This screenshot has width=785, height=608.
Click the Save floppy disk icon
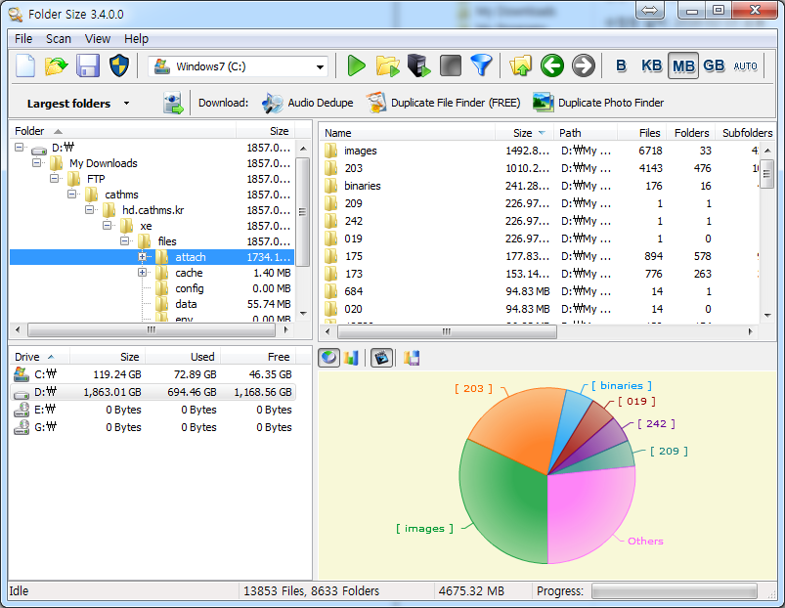point(88,66)
